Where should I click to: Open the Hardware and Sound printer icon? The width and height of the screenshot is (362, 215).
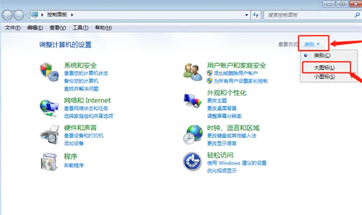[x=50, y=134]
